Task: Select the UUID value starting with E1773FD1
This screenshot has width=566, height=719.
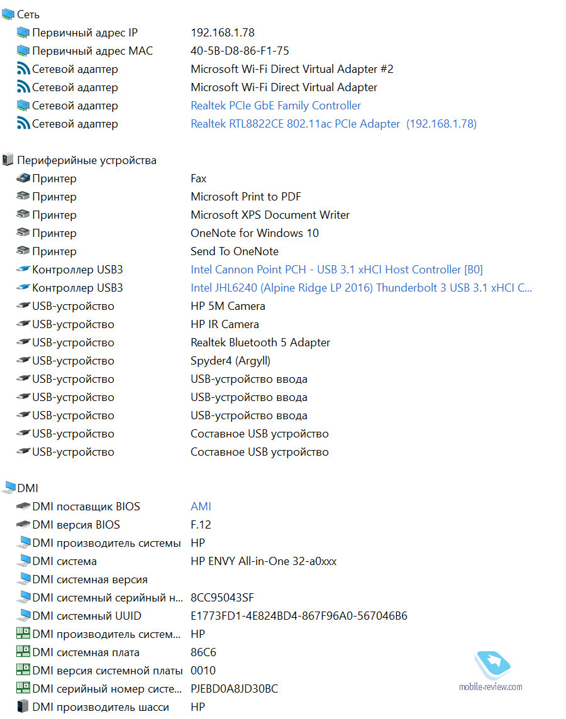Action: coord(299,616)
